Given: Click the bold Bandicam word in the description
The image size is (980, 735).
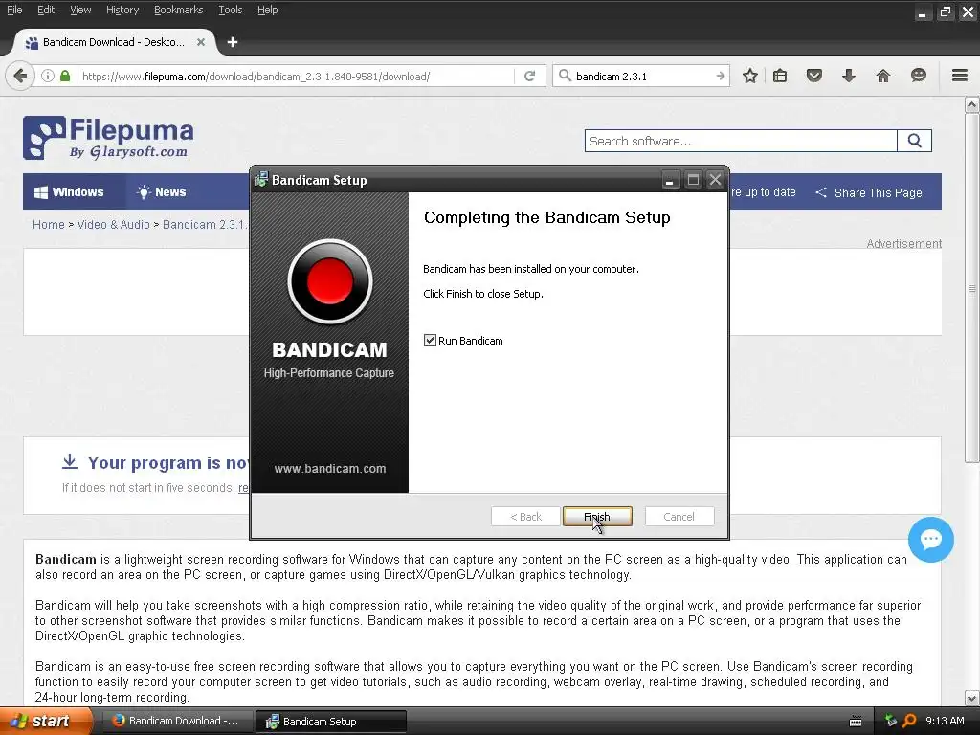Looking at the screenshot, I should [x=66, y=559].
